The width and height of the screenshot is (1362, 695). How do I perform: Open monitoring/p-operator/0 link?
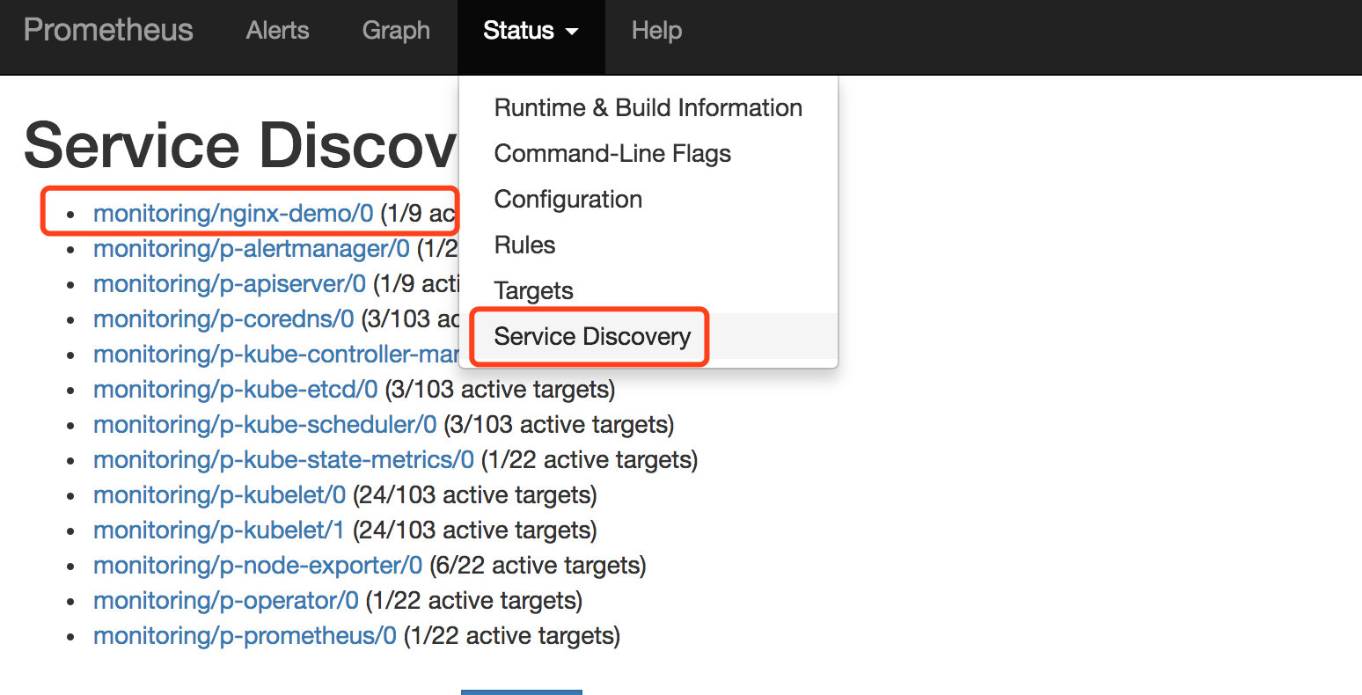226,601
